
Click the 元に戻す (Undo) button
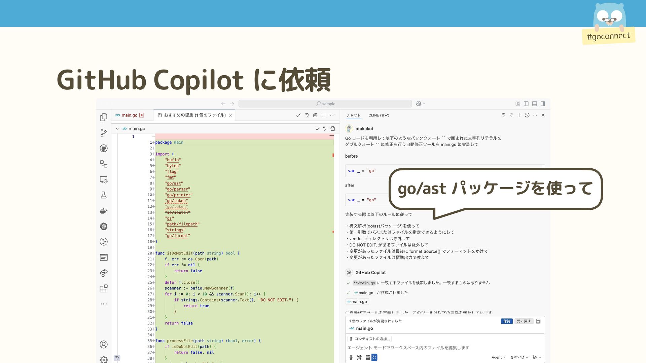pyautogui.click(x=524, y=321)
